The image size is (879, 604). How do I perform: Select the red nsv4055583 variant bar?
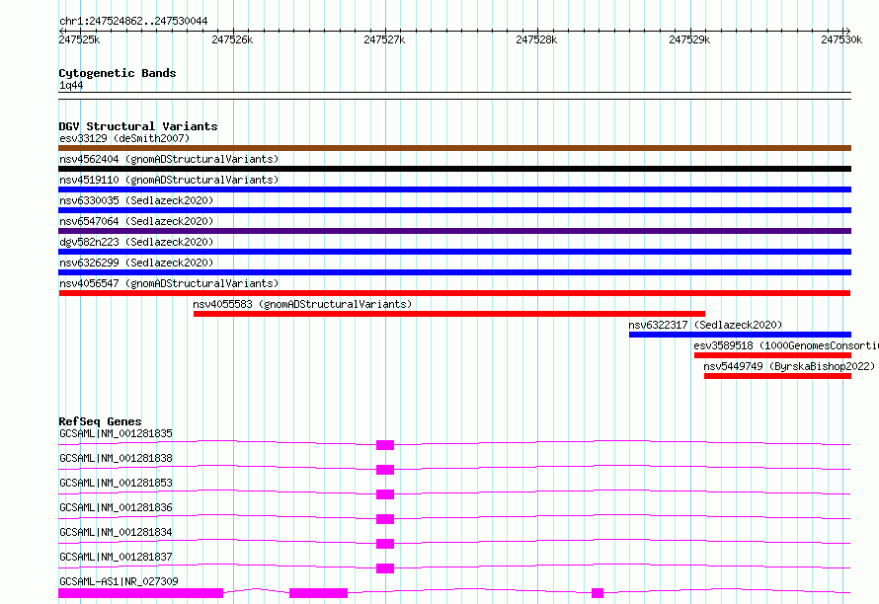(x=449, y=314)
